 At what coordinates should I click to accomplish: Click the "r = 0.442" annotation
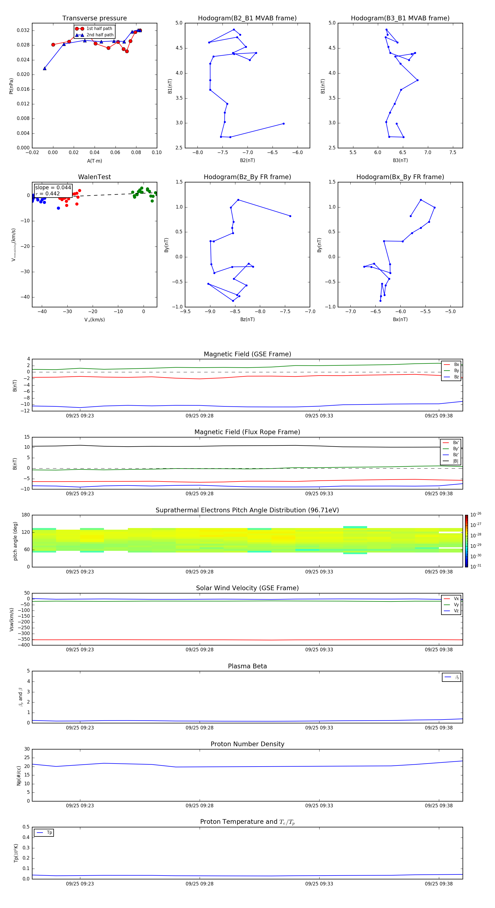(x=48, y=193)
